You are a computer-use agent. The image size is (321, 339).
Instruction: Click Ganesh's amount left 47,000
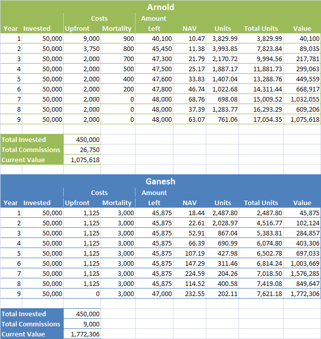click(162, 294)
